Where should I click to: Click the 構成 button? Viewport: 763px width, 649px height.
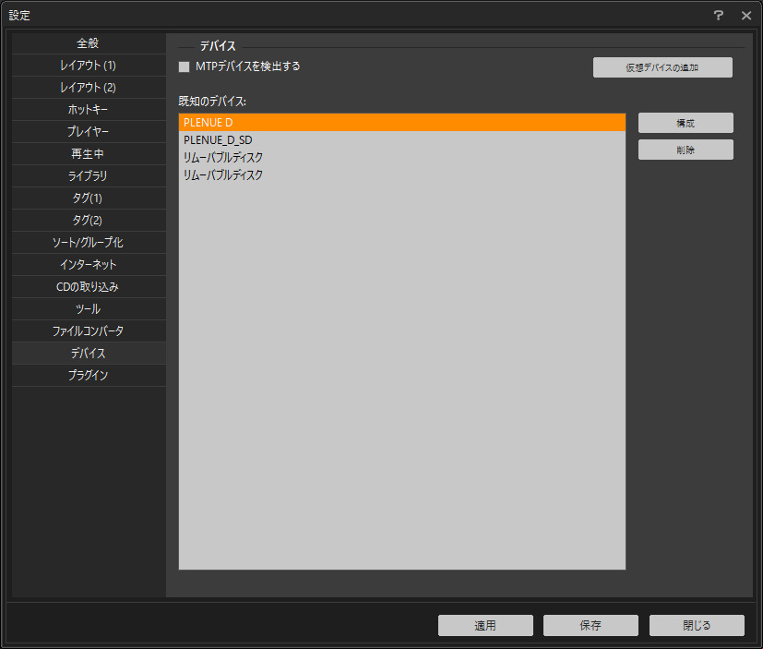coord(686,123)
